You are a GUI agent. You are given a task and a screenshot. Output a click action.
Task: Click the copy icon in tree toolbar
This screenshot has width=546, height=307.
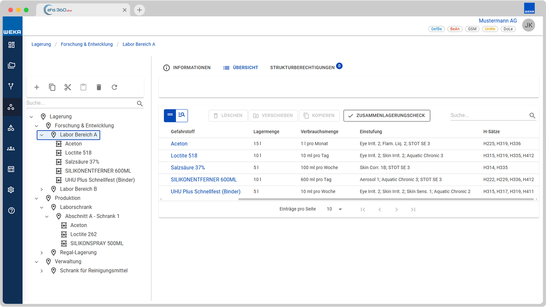click(x=52, y=87)
